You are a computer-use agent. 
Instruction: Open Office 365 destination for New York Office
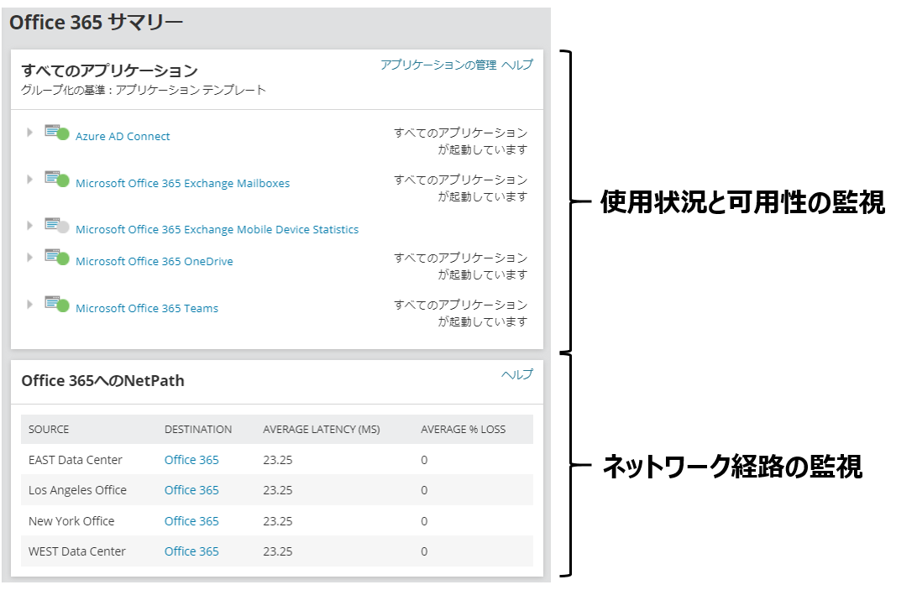coord(191,521)
